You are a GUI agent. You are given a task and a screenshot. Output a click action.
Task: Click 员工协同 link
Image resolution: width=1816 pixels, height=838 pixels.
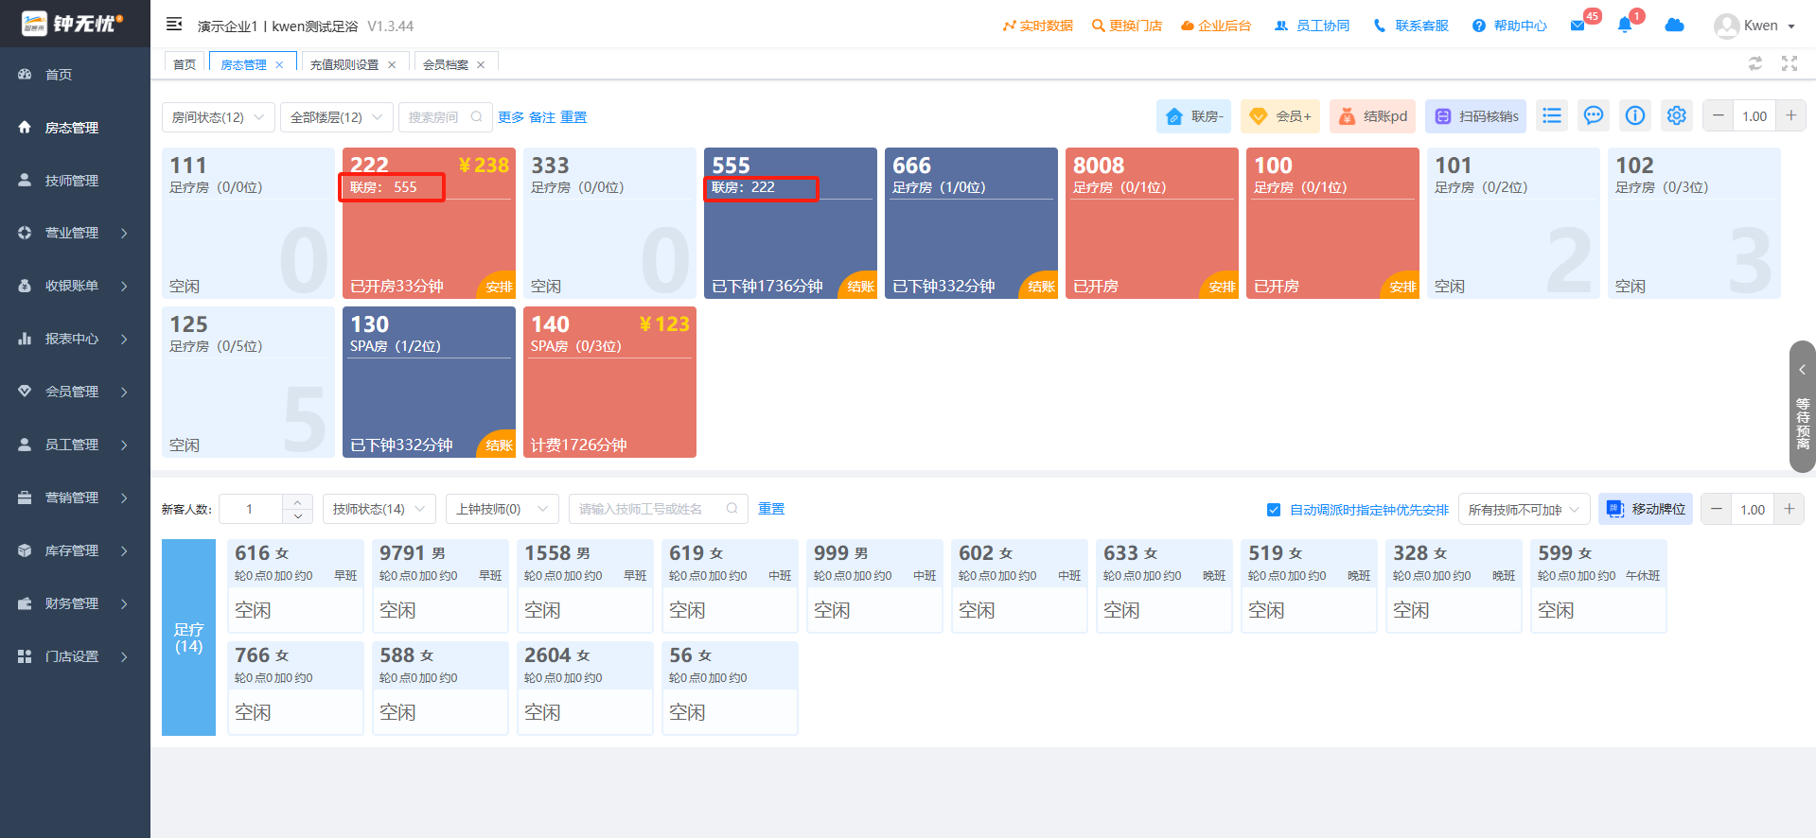[1313, 26]
